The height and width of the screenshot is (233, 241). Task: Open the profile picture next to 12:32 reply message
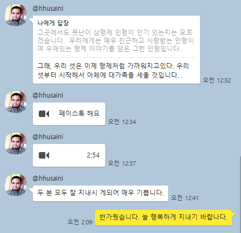pyautogui.click(x=16, y=15)
